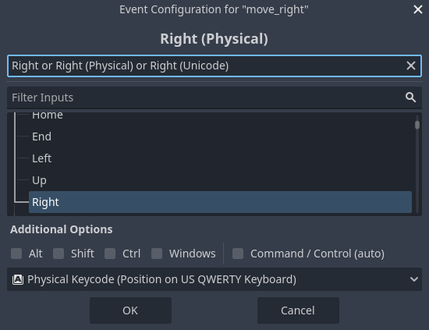This screenshot has height=330, width=429.
Task: Close the Event Configuration dialog
Action: (x=418, y=9)
